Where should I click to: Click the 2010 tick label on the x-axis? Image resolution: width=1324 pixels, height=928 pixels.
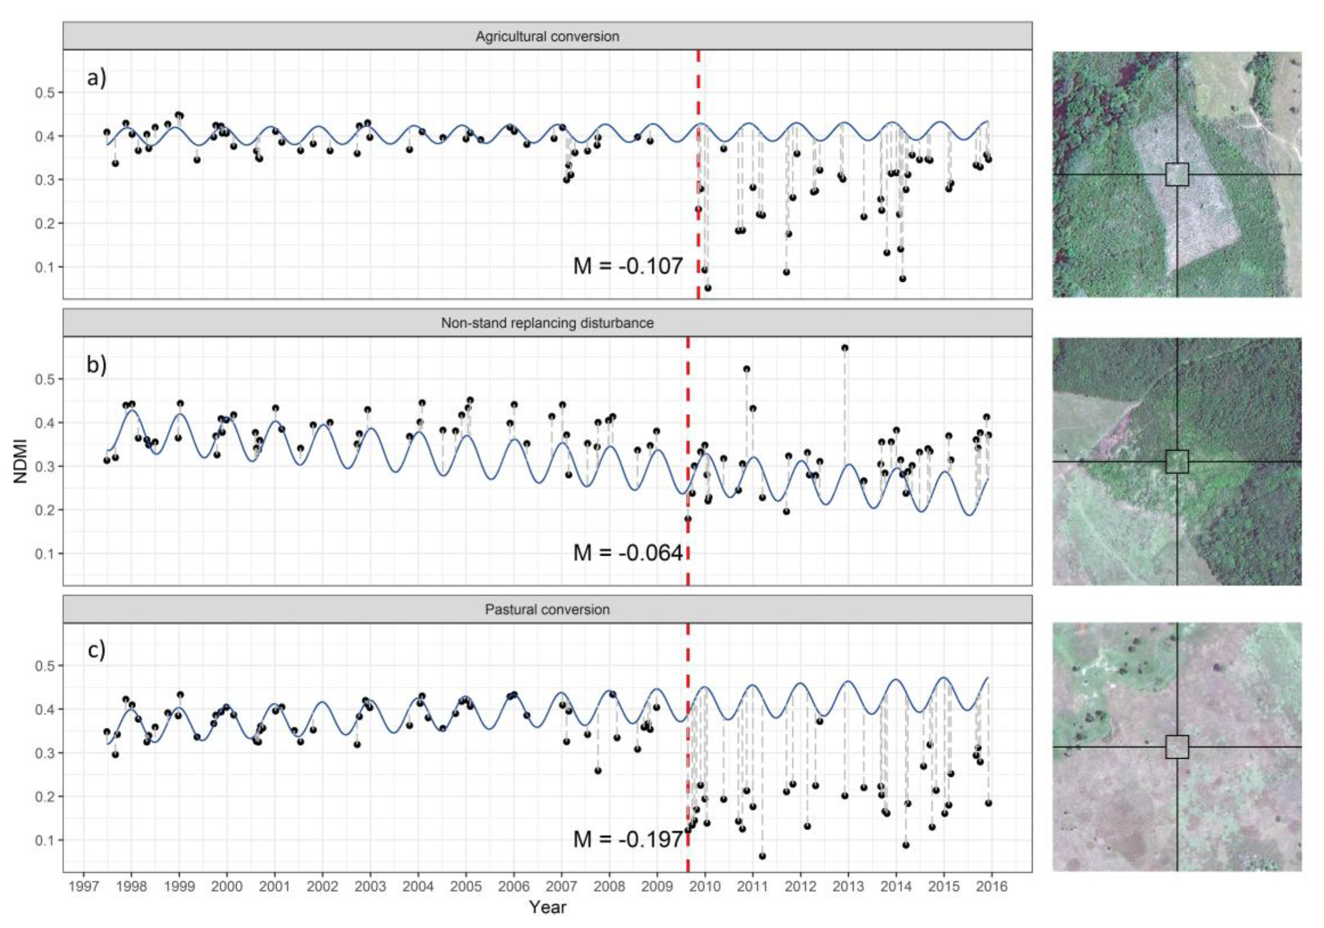705,887
